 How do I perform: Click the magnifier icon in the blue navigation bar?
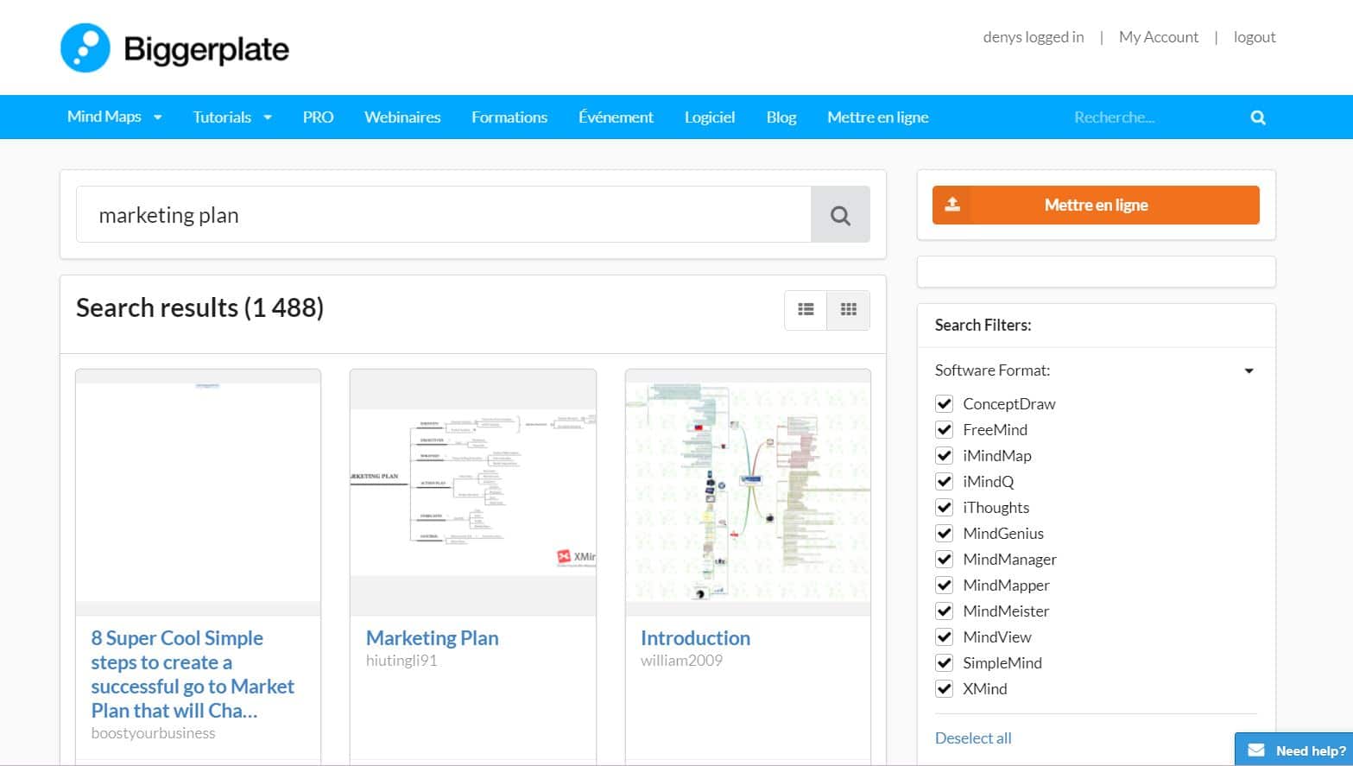coord(1258,117)
